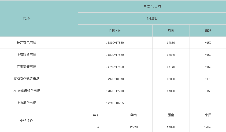Click the 17970-18070 price range cell
Screen dimensions: 226x132
click(115, 79)
